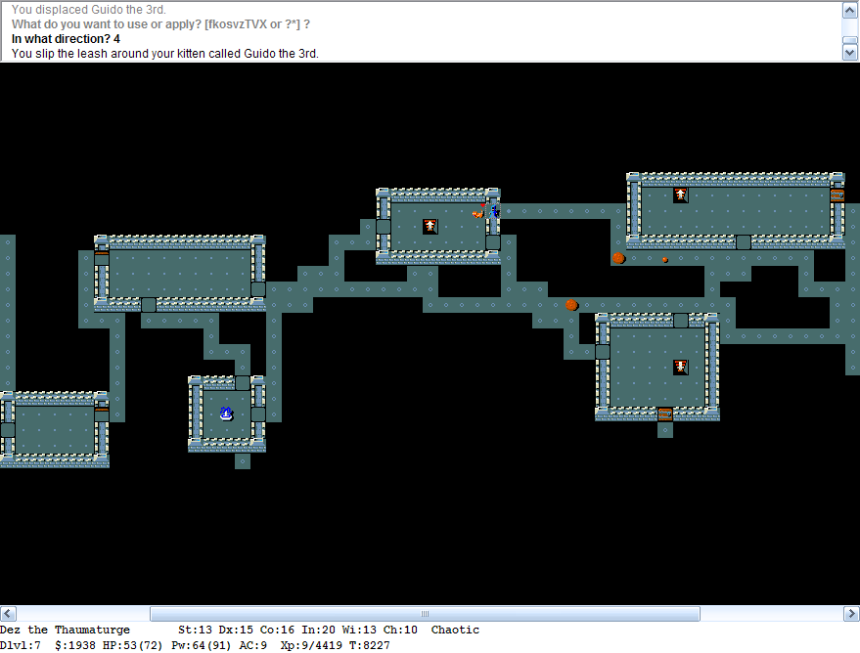Click the "Dez the Thaumaturge" status text
Screen dimensions: 860x653
[65, 630]
